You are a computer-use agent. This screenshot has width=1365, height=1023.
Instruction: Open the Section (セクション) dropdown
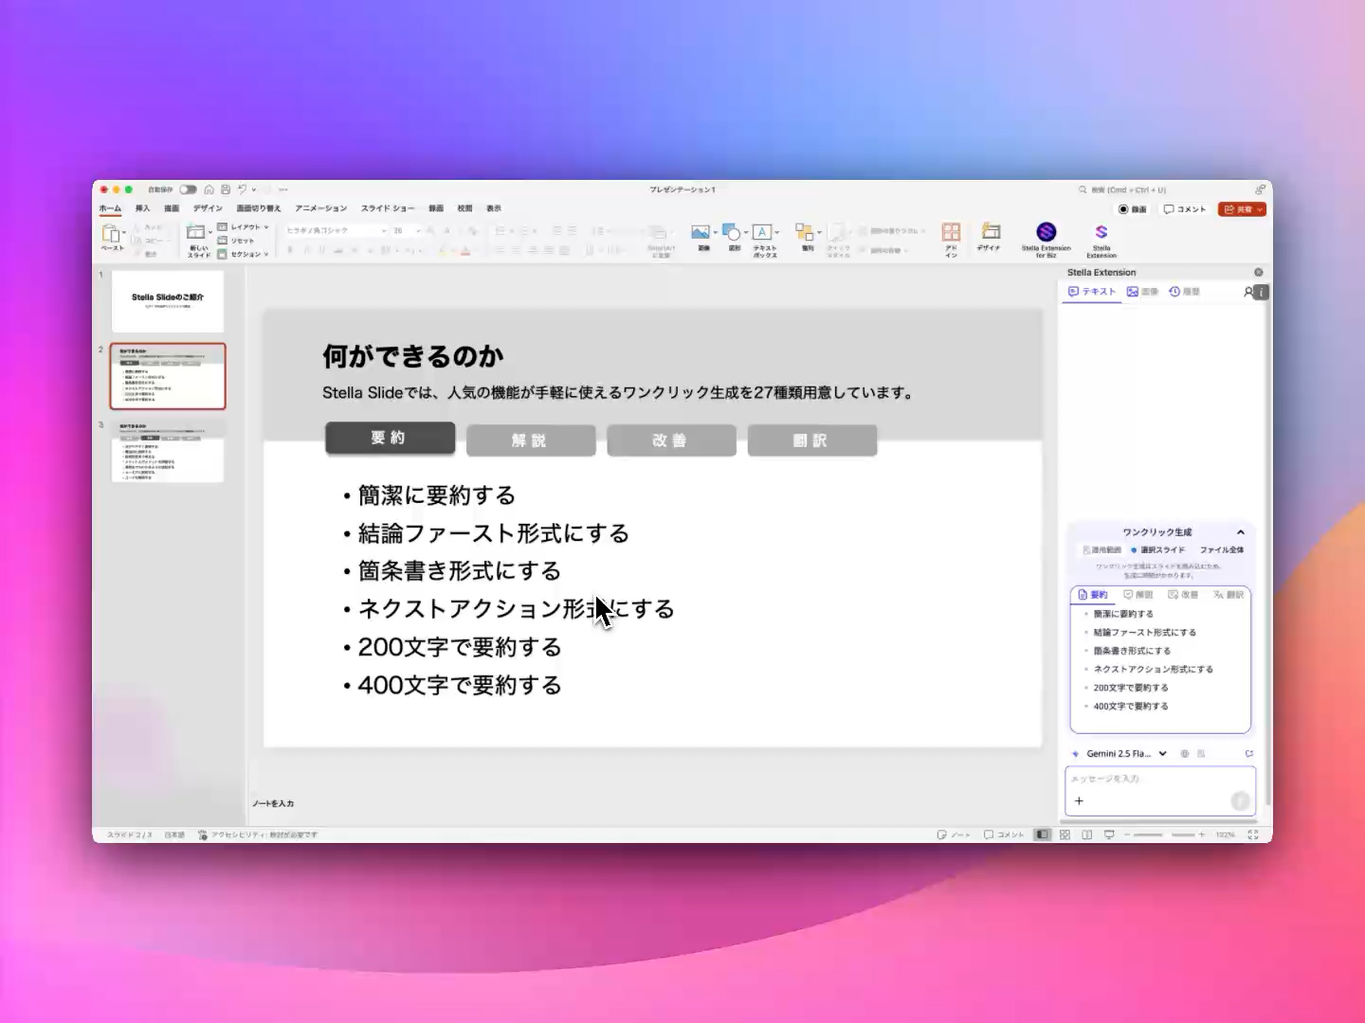244,254
